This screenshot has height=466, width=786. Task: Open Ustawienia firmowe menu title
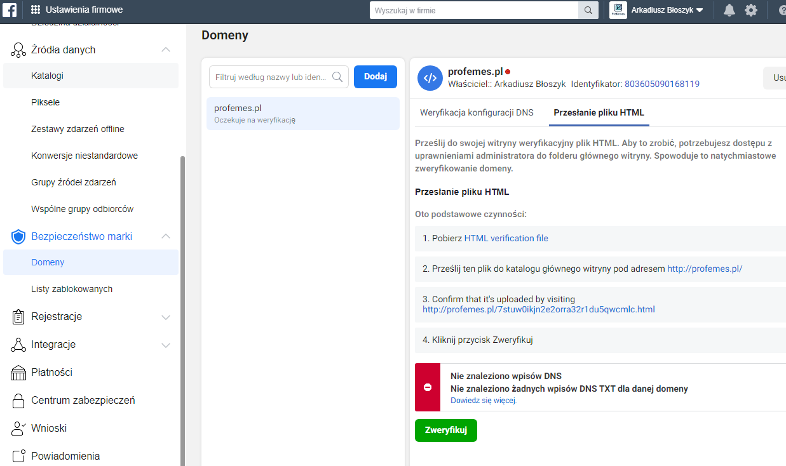point(85,10)
